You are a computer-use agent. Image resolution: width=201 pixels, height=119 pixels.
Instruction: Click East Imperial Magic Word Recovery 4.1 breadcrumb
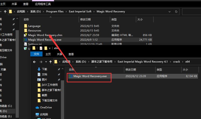[143, 62]
